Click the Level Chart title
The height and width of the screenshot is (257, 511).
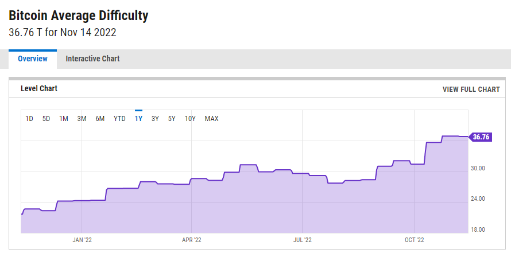39,88
